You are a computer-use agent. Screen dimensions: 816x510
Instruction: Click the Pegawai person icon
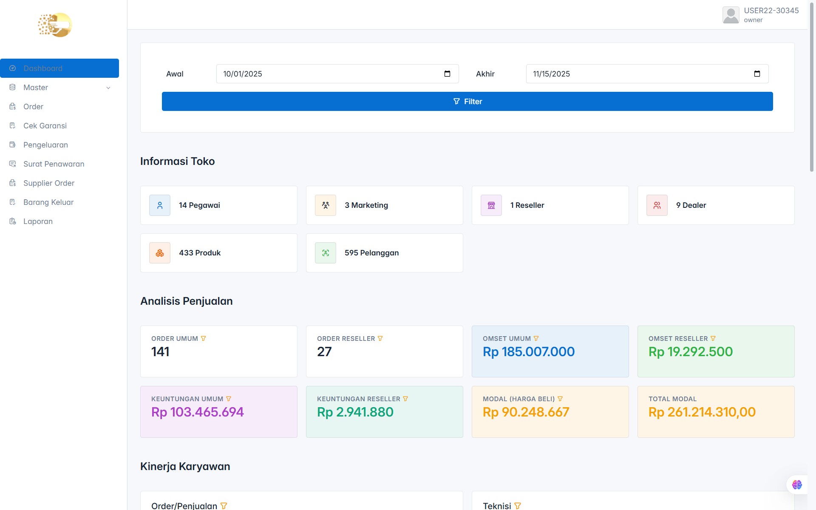160,205
